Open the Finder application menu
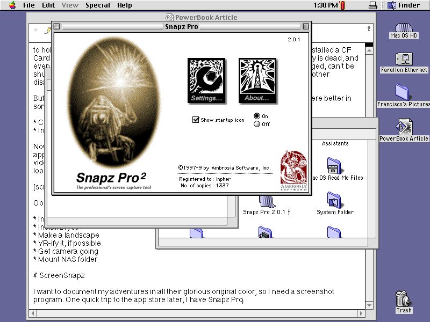Image resolution: width=430 pixels, height=322 pixels. point(404,5)
